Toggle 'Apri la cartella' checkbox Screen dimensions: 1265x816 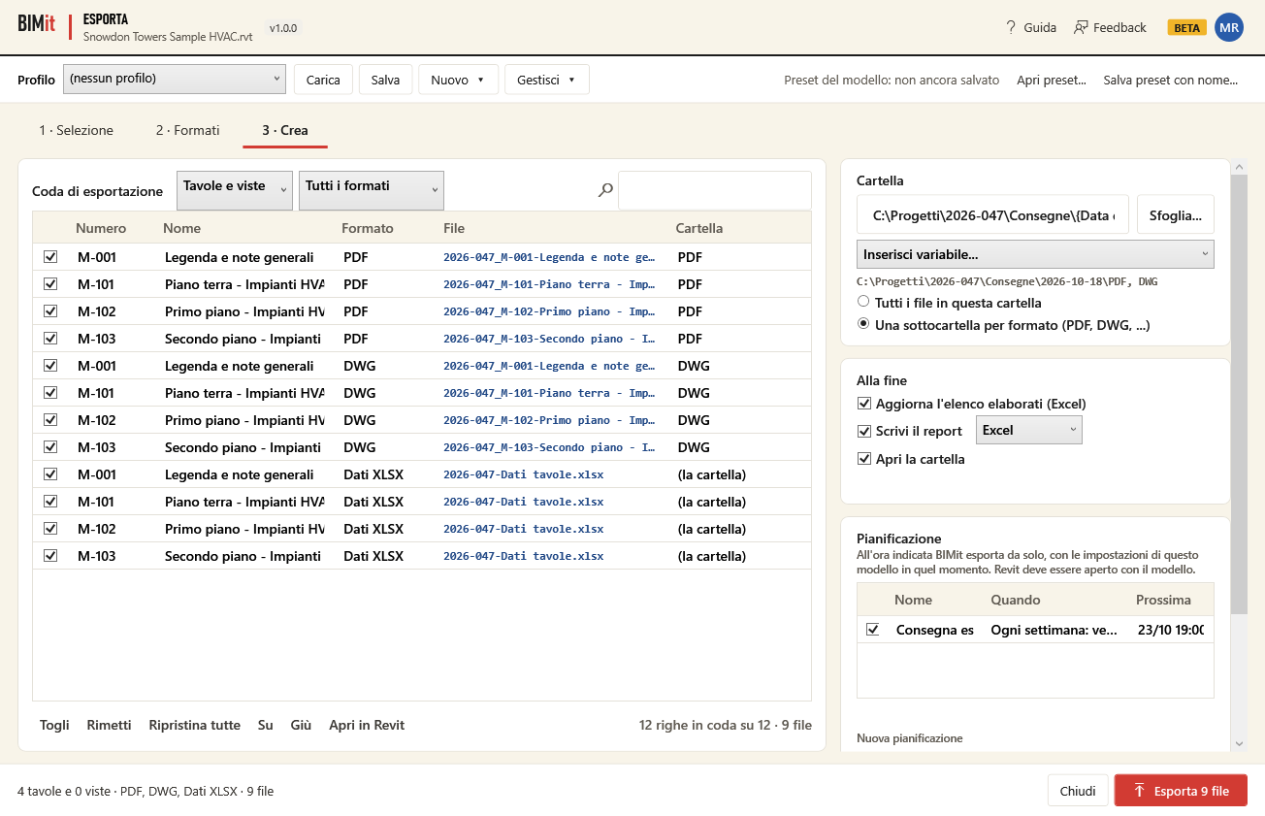[x=864, y=458]
